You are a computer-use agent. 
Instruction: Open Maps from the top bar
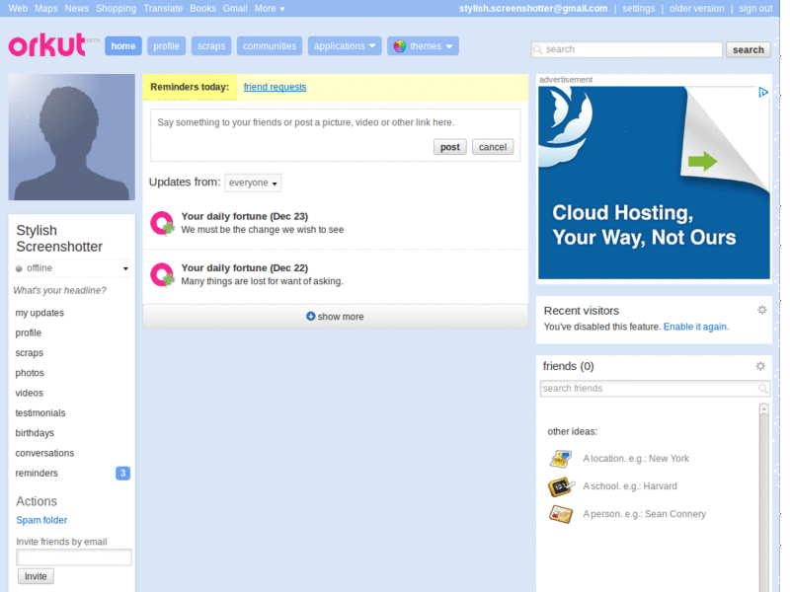46,9
